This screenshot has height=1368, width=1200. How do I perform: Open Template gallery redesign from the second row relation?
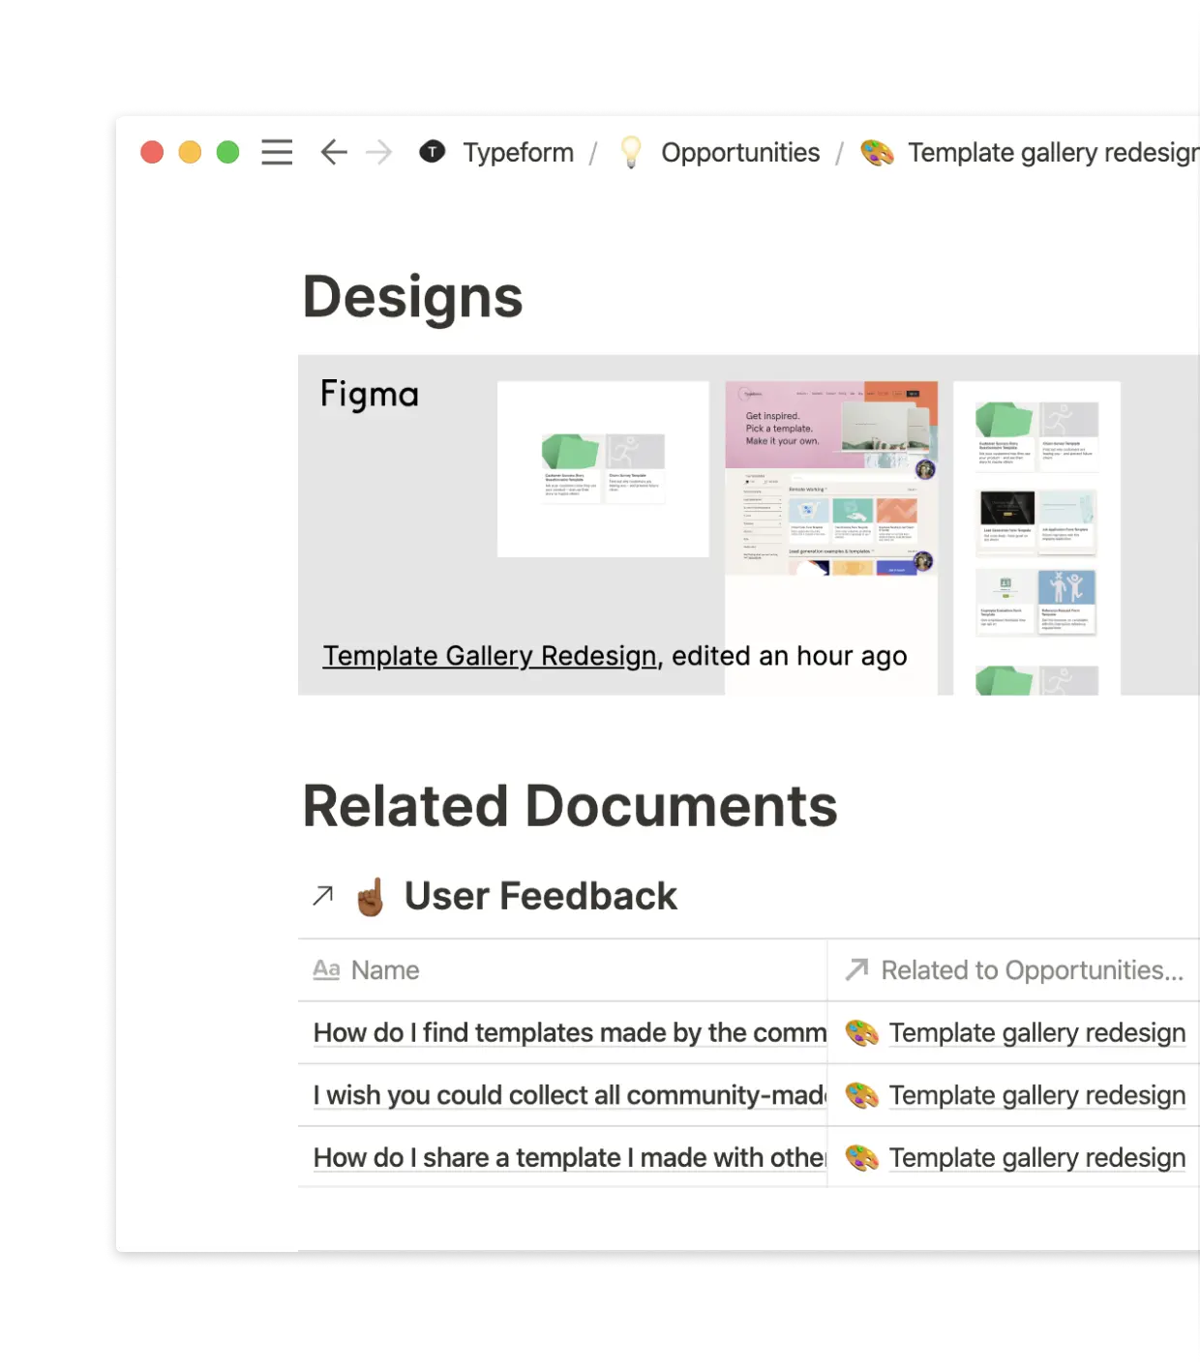coord(1037,1095)
